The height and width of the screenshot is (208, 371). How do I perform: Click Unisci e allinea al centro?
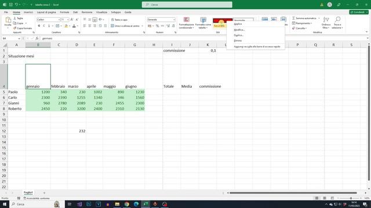(125, 26)
